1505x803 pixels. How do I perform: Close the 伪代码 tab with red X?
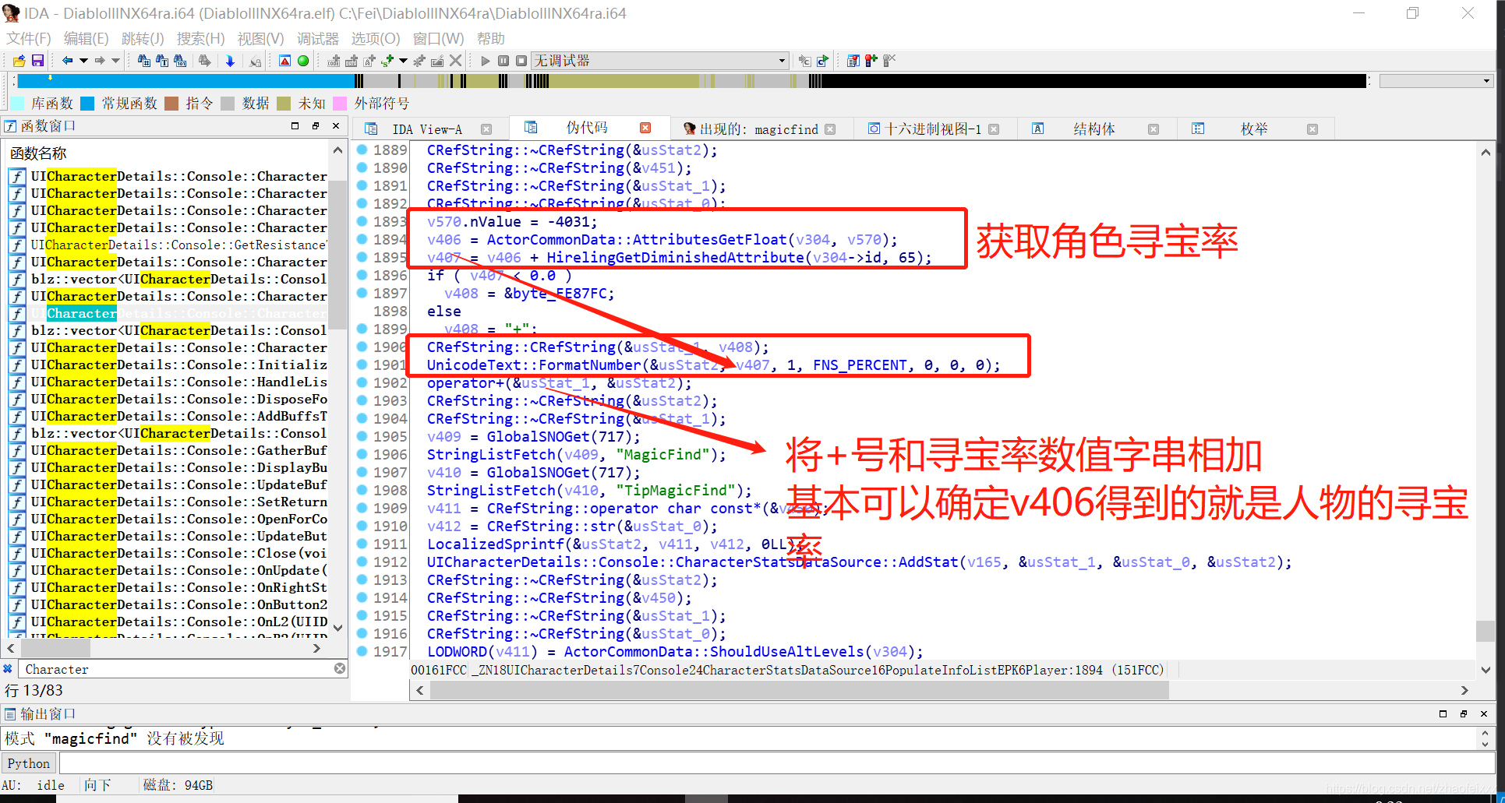[x=645, y=128]
